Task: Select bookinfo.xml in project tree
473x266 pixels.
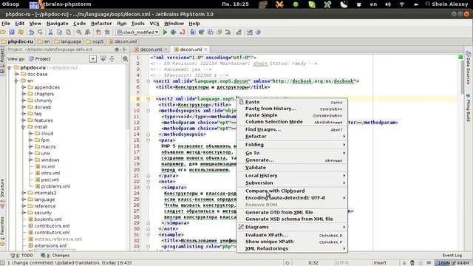Action: (45, 219)
